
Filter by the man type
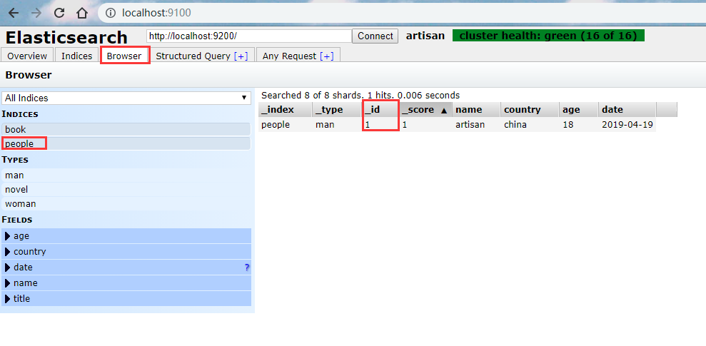126,175
